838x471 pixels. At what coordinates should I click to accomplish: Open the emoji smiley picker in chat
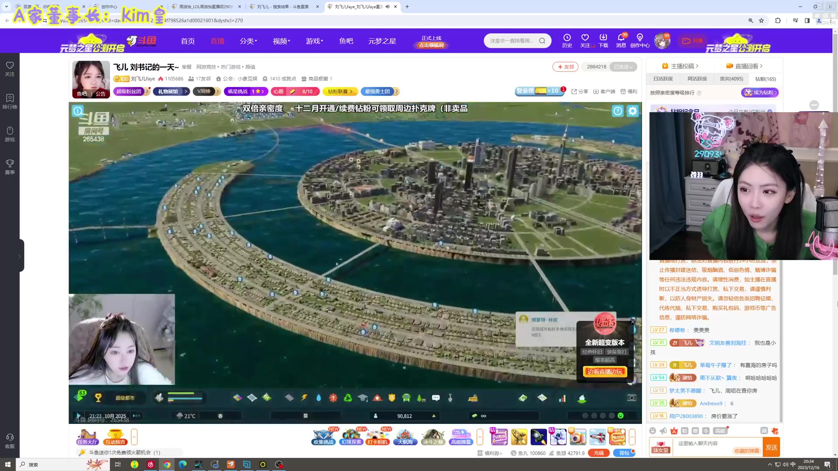click(x=653, y=431)
